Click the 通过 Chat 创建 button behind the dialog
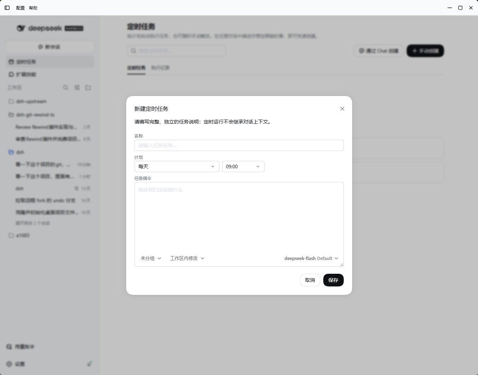The image size is (478, 375). (378, 51)
